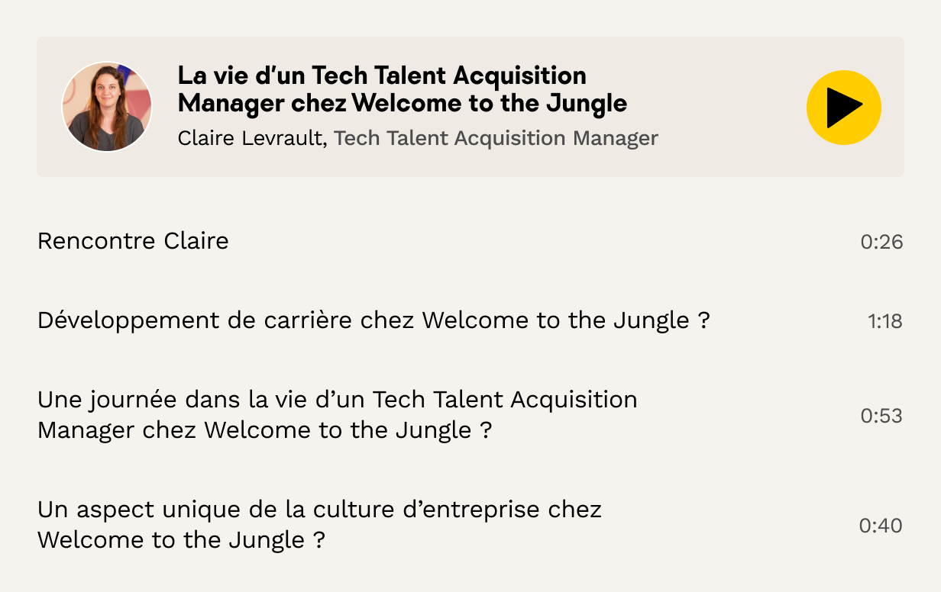Screen dimensions: 941x592
Task: Click the "Manager chez Welcome" line in the third chapter
Action: (x=264, y=430)
